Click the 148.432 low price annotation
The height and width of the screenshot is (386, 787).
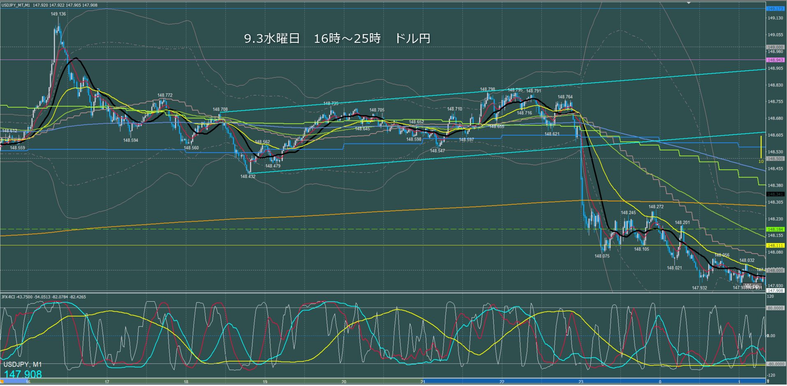248,176
